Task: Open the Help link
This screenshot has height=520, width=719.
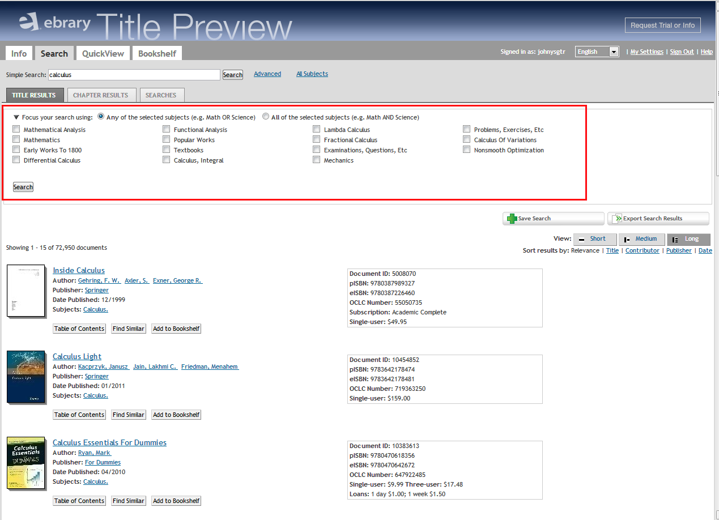Action: 707,52
